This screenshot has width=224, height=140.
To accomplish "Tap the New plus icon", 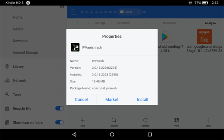I will click(83, 120).
